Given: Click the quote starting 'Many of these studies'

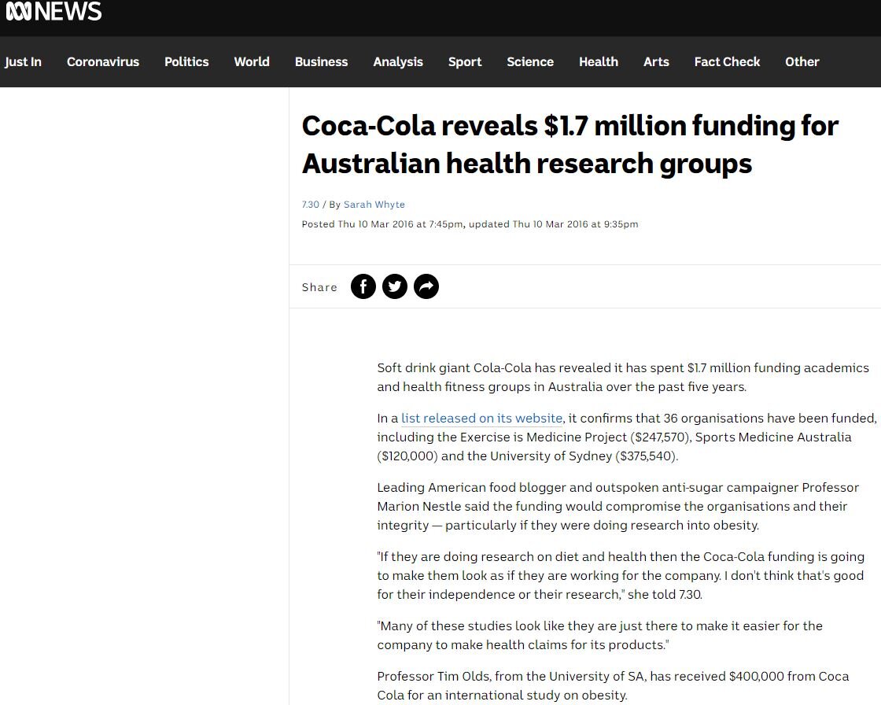Looking at the screenshot, I should click(599, 635).
